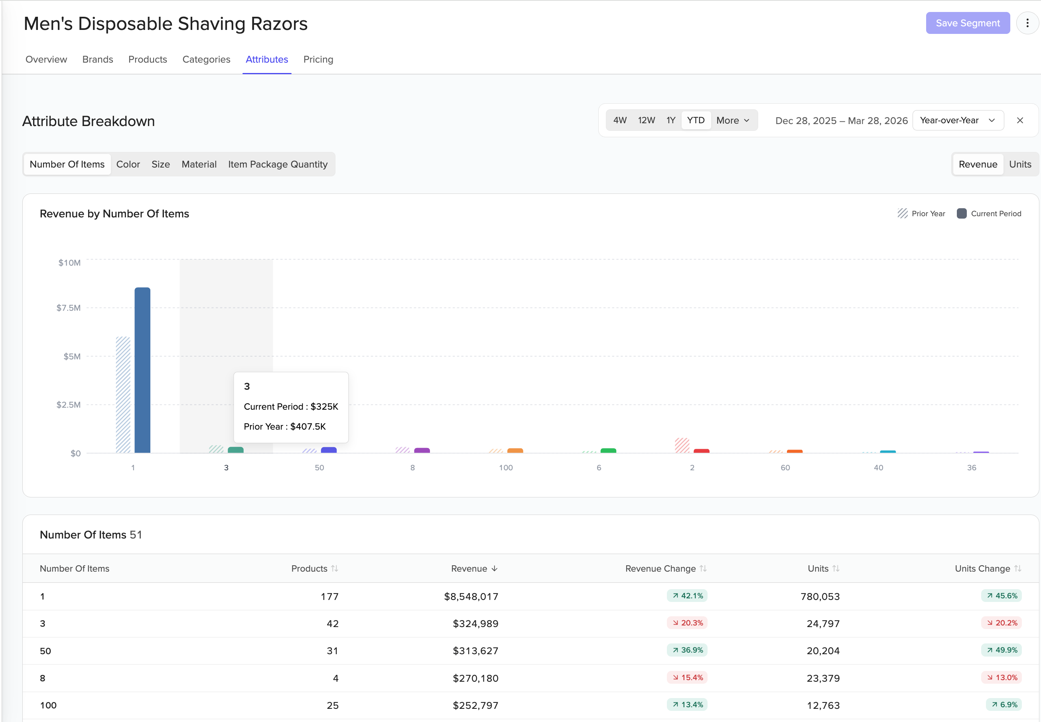Select the Item Package Quantity attribute

[278, 164]
